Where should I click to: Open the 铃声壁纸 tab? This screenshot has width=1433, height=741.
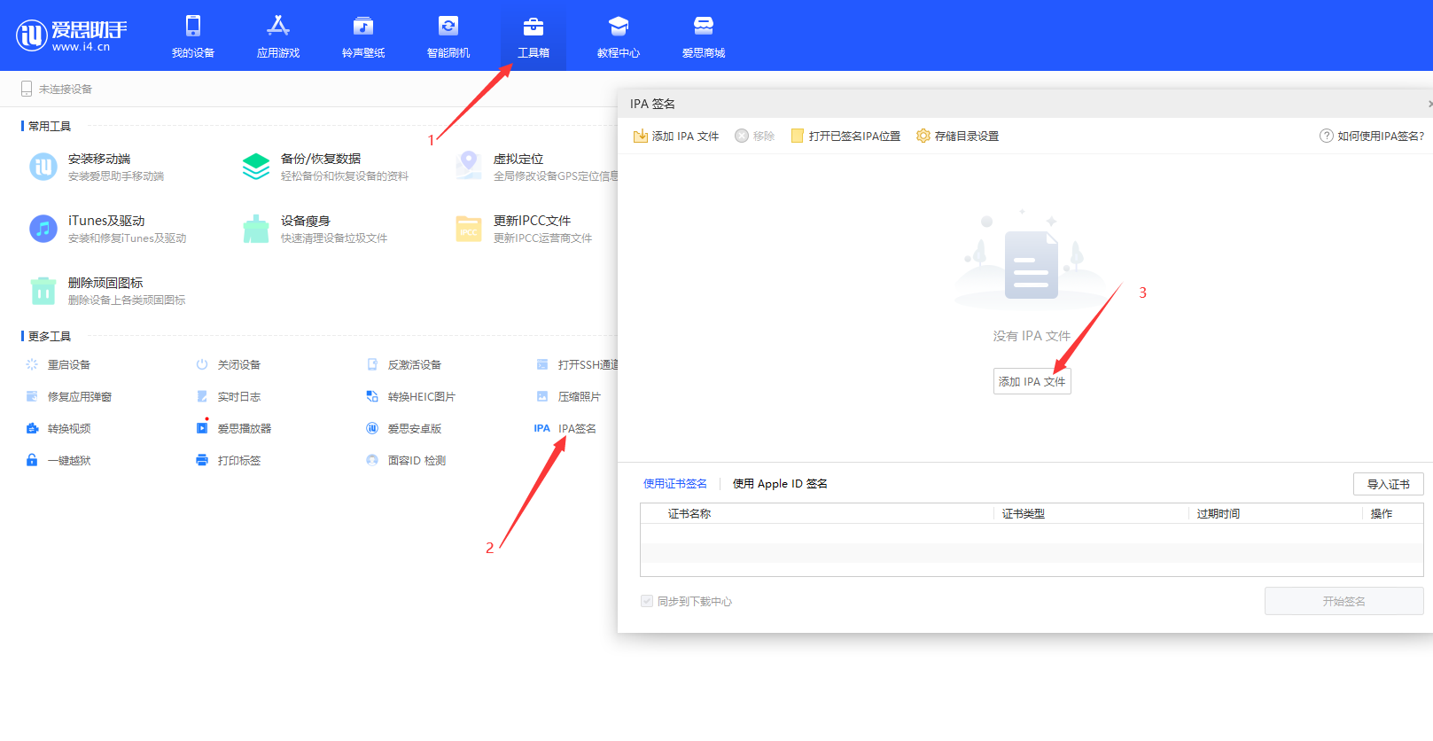click(363, 36)
